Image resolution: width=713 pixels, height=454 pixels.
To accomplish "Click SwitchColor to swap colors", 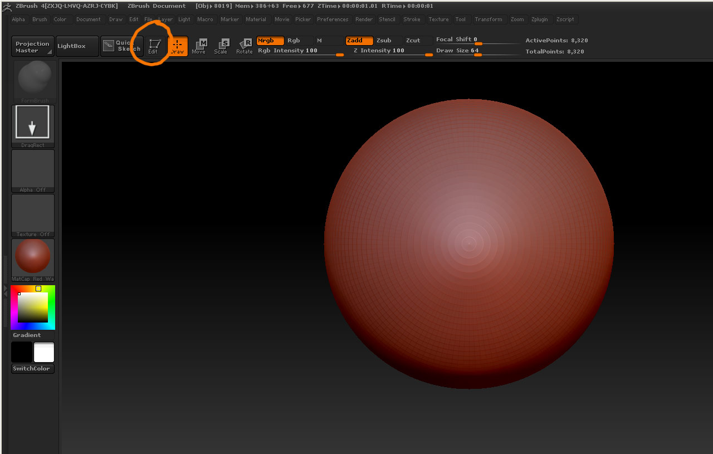I will (32, 367).
